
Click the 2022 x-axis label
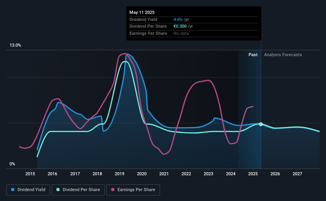point(186,174)
